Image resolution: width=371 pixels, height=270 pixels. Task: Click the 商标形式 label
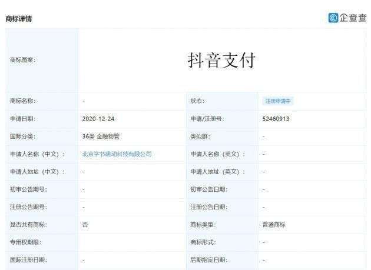pos(203,242)
